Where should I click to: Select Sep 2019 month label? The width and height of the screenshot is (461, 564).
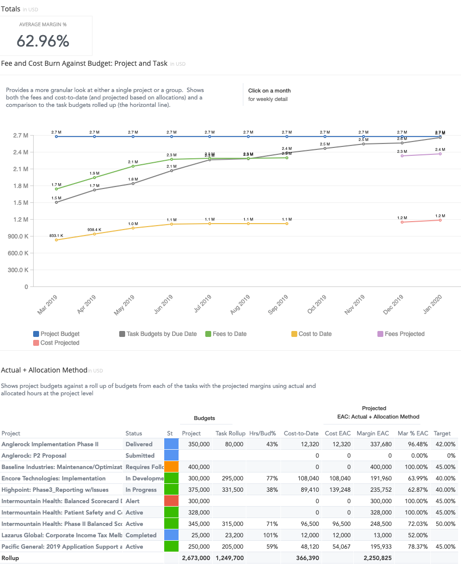pos(278,305)
